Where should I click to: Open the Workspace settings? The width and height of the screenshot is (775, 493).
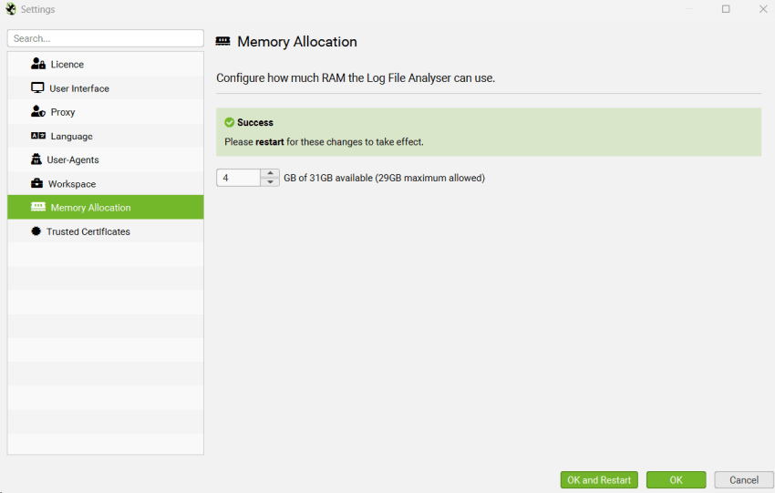pos(105,183)
